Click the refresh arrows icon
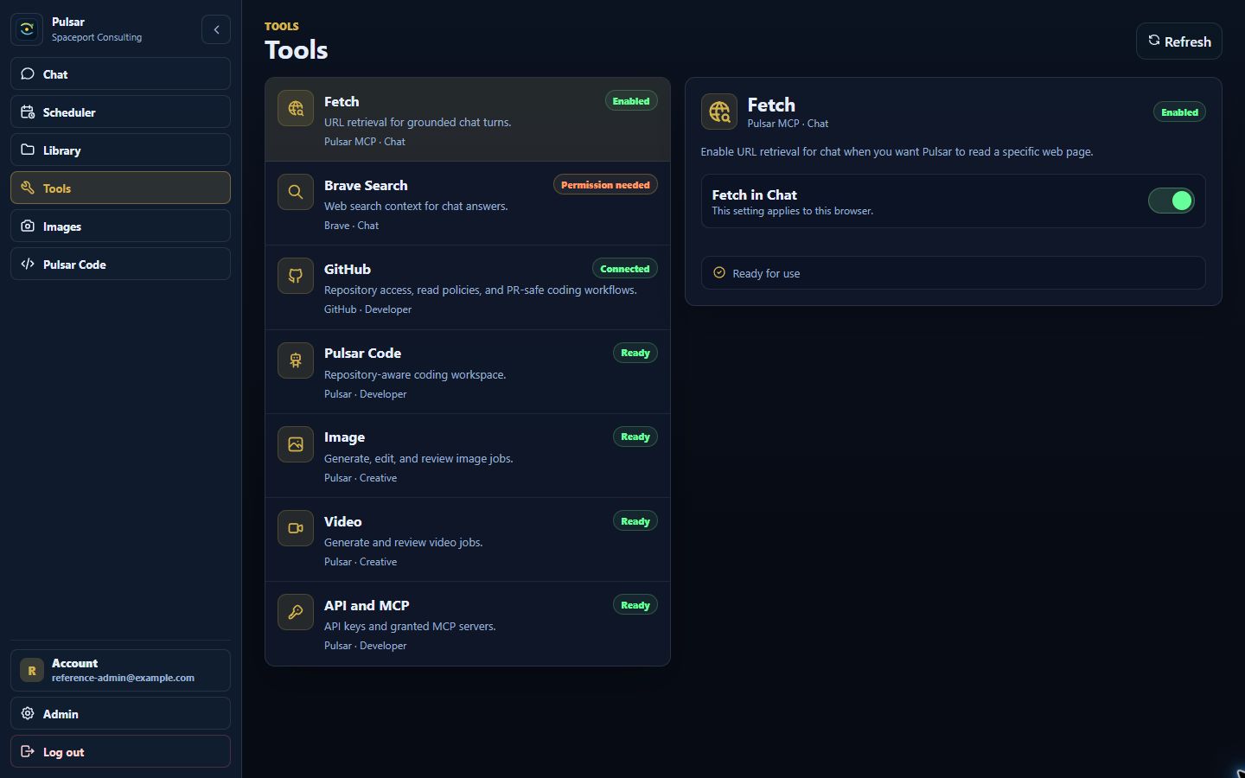The width and height of the screenshot is (1245, 778). coord(1153,41)
